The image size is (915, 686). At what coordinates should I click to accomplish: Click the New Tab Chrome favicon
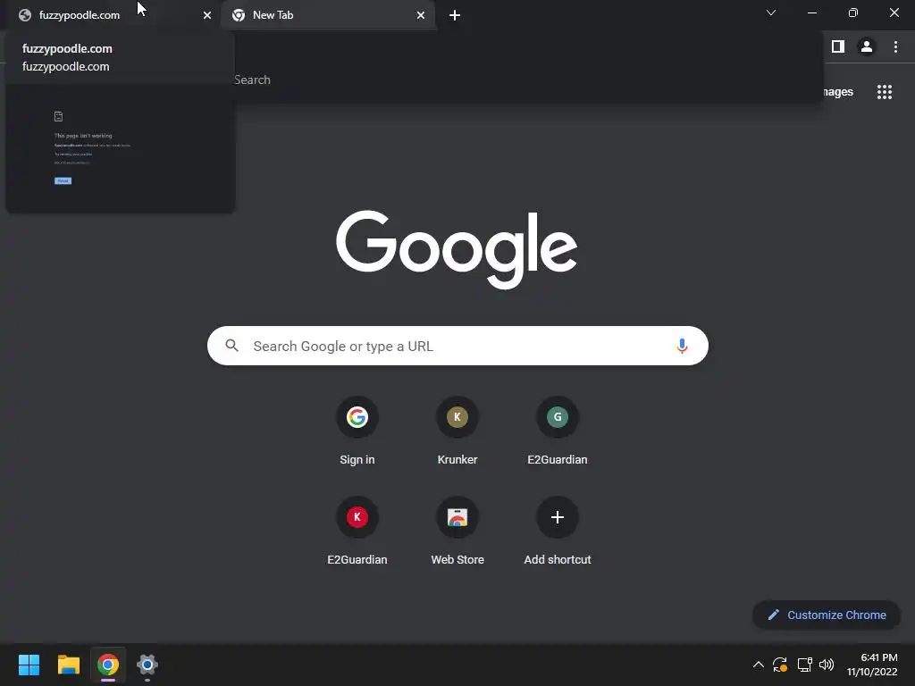238,15
